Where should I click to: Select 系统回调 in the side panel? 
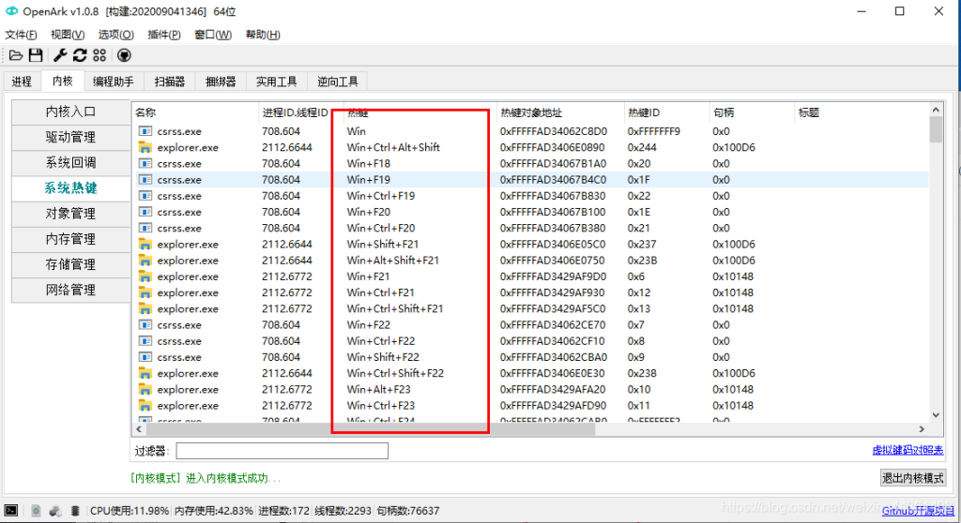coord(70,163)
